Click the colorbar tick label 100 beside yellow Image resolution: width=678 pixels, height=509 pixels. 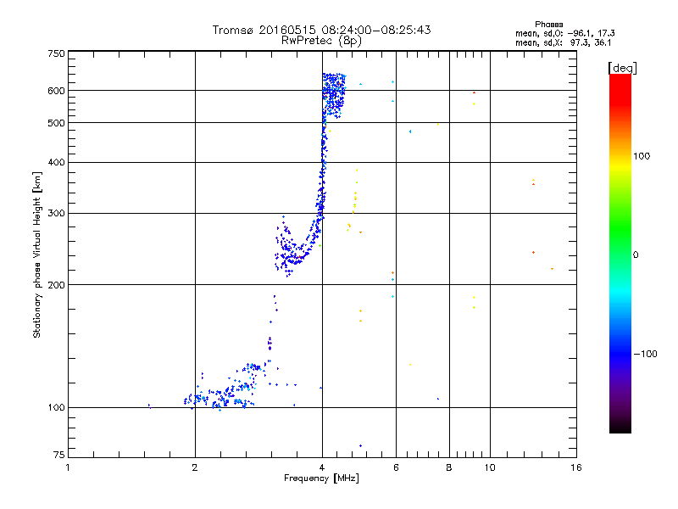(642, 156)
